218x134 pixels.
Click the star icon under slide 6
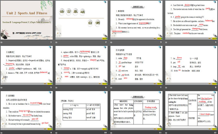click(x=57, y=88)
